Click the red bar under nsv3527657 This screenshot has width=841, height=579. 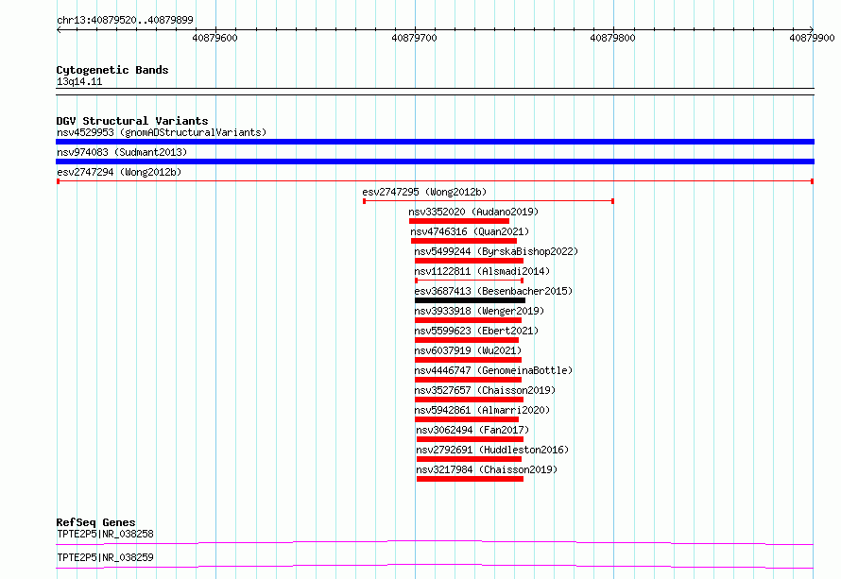click(469, 400)
